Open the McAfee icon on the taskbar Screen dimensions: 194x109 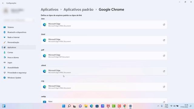(x=108, y=106)
